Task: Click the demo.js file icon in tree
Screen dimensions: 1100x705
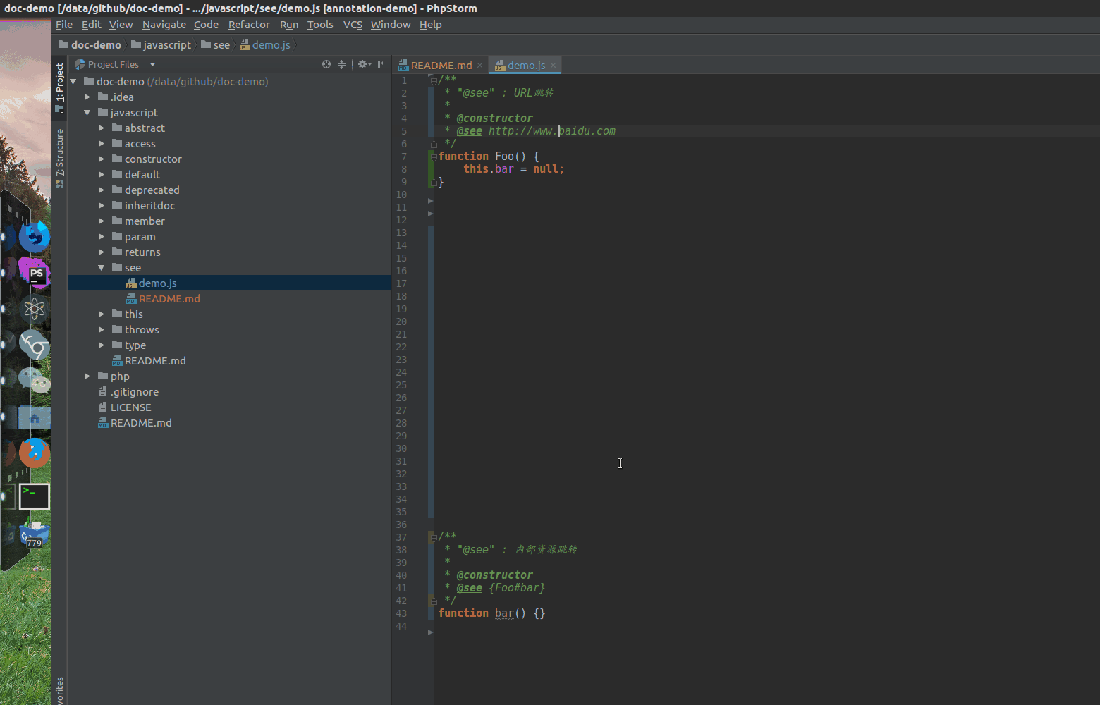Action: click(131, 283)
